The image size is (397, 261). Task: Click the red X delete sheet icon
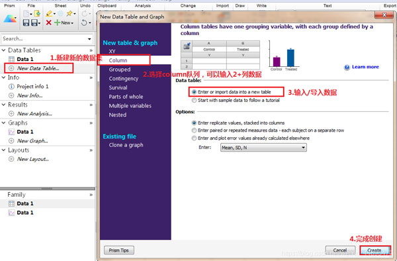tap(49, 23)
